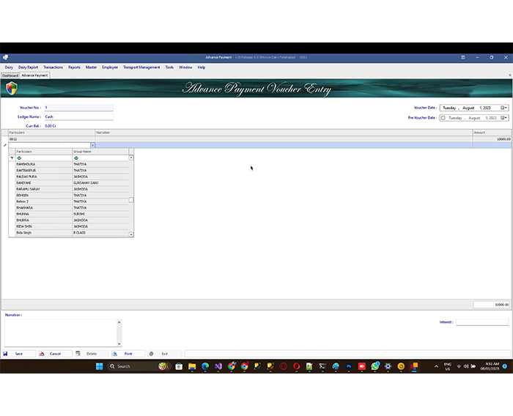Open Google Chrome from the taskbar
Viewport: 513px width, 416px height.
coord(244,365)
